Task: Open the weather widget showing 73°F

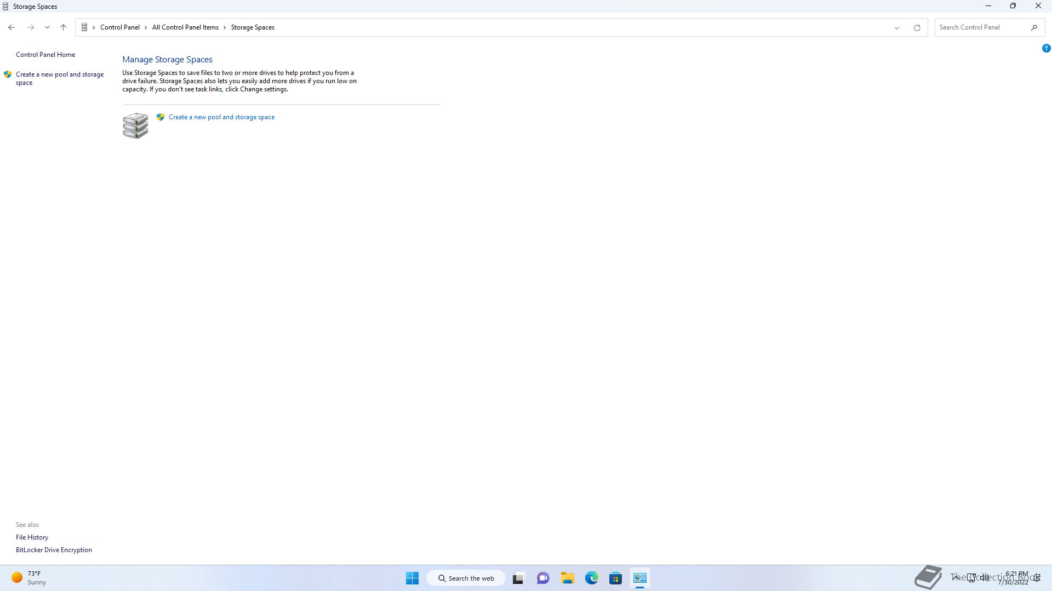Action: point(30,578)
